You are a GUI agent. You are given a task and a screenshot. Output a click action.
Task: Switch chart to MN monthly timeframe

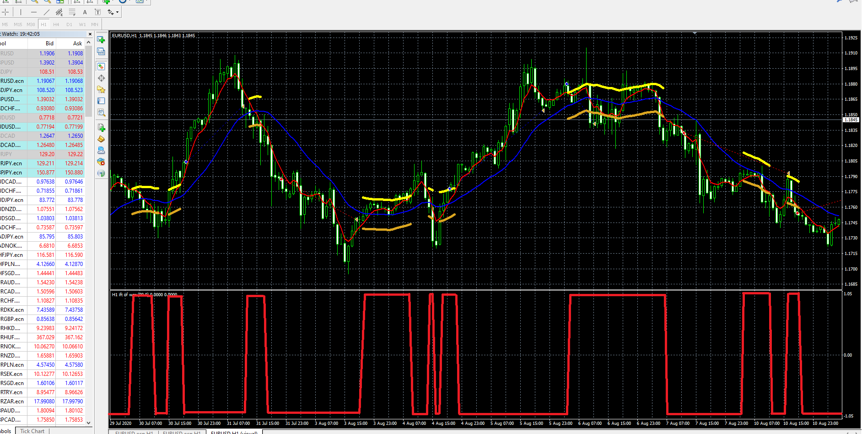(x=95, y=24)
